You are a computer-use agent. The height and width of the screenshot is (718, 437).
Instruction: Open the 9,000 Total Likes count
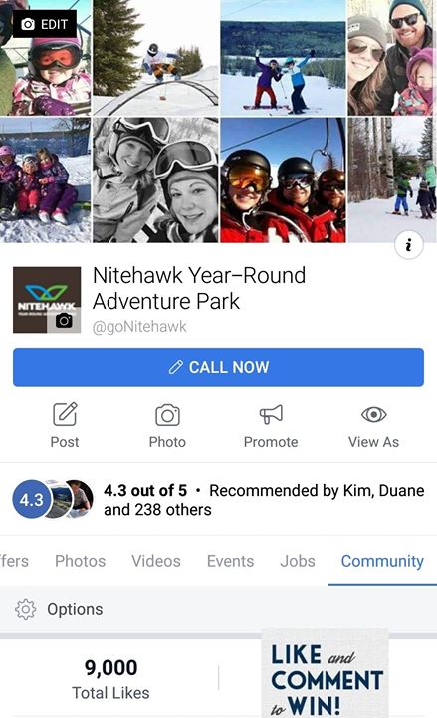pos(110,679)
